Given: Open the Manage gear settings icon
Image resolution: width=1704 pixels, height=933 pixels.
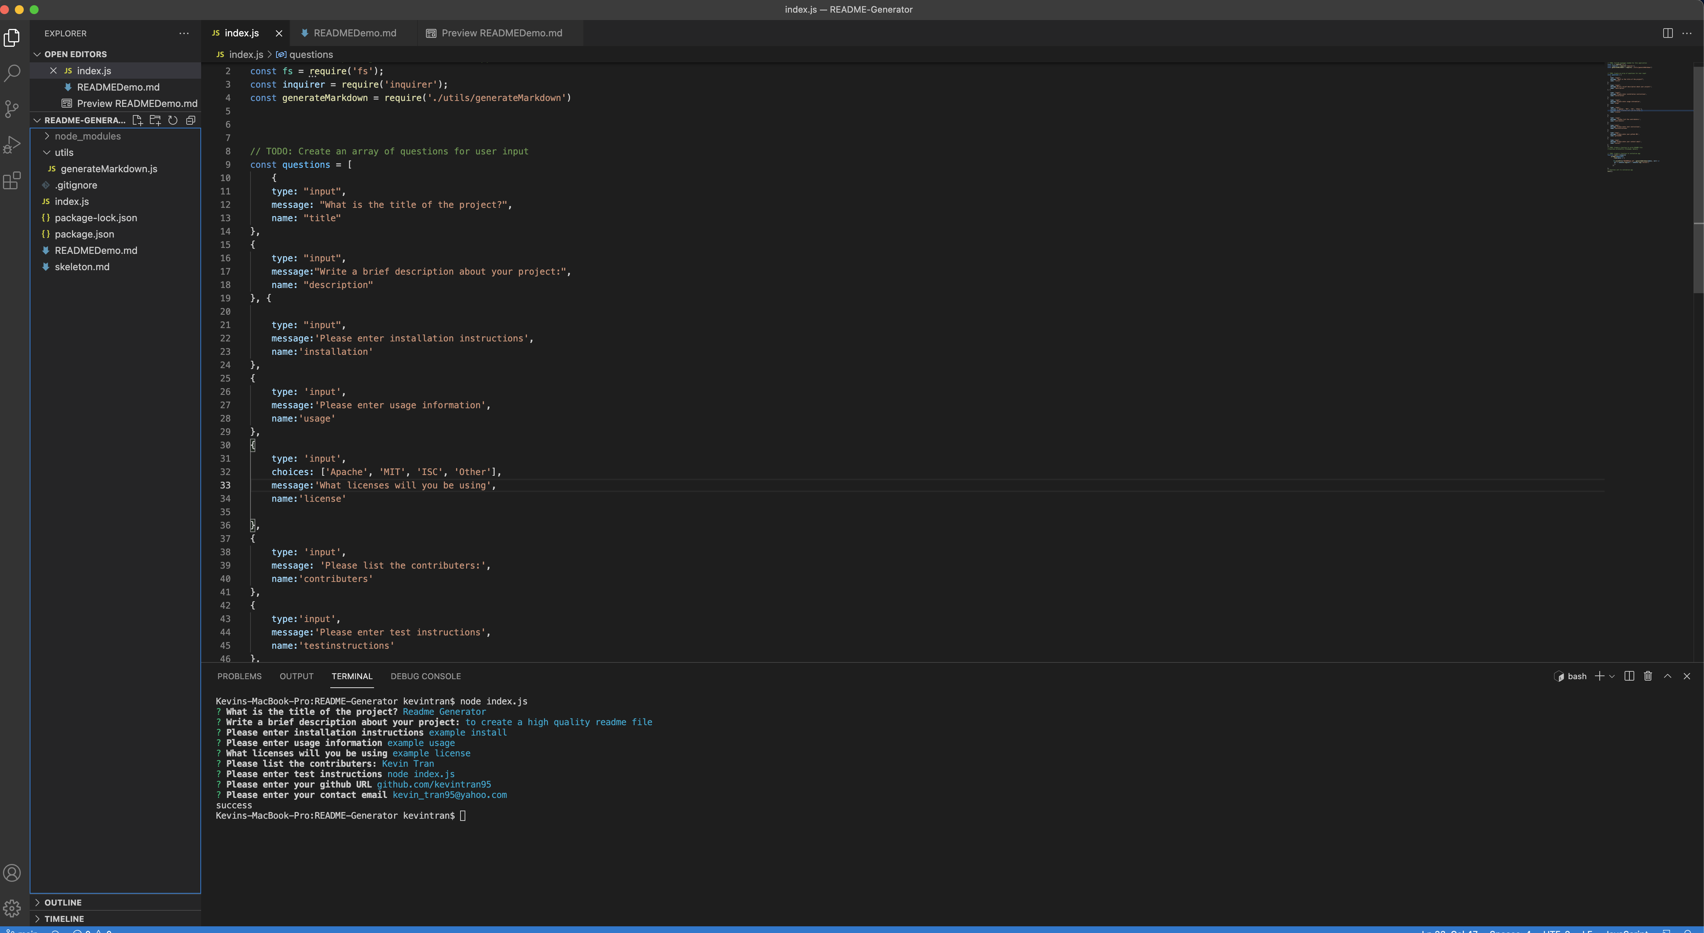Looking at the screenshot, I should (x=12, y=908).
